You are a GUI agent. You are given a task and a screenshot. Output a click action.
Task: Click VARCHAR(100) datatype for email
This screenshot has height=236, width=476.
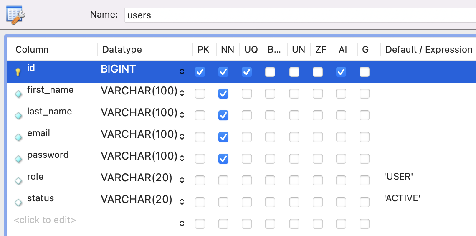click(139, 134)
